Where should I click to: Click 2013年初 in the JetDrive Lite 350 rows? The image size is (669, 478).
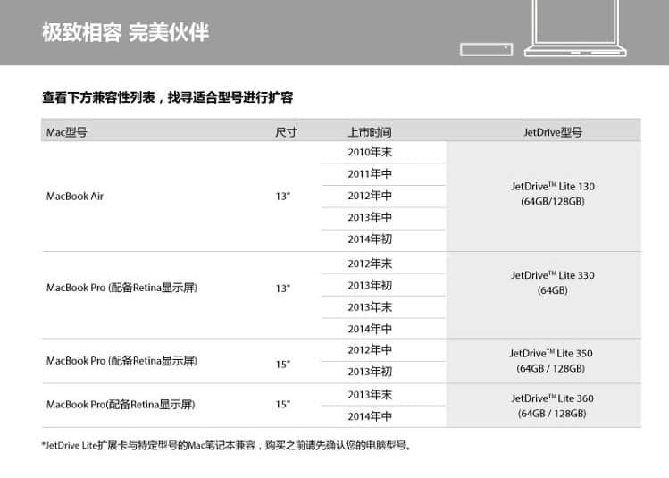click(x=370, y=373)
